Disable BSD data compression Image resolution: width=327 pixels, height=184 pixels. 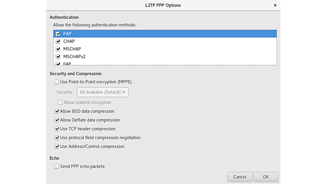[x=57, y=111]
